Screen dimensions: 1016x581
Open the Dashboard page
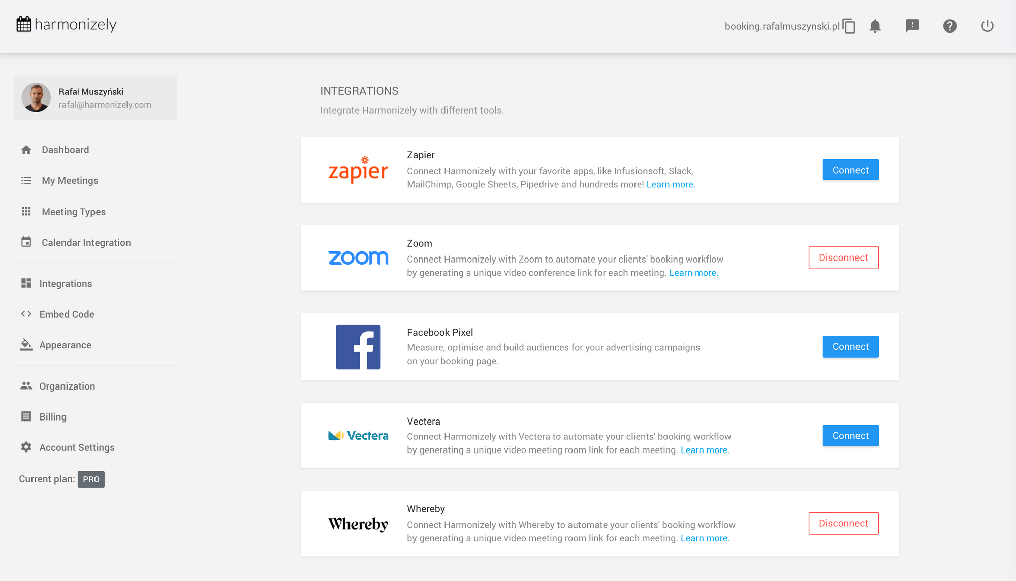pyautogui.click(x=65, y=150)
